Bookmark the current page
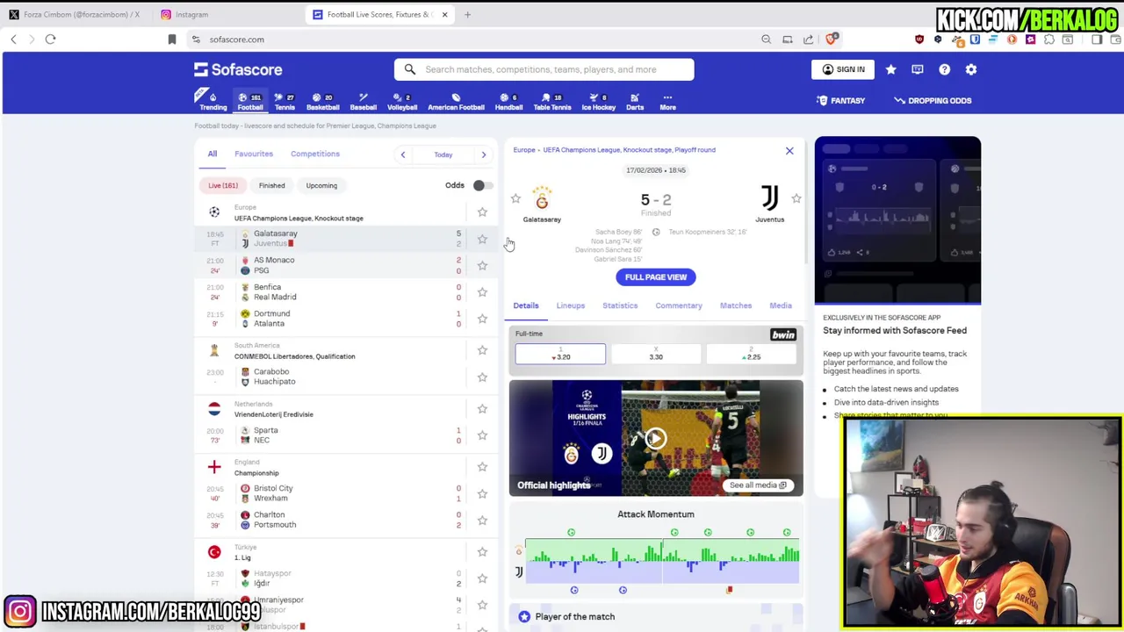Screen dimensions: 1124x632 [172, 39]
